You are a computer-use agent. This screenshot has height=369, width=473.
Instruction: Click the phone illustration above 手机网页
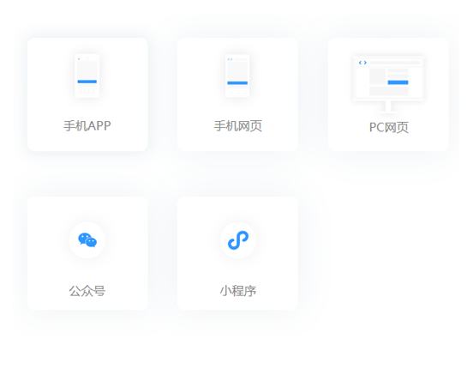pos(237,76)
